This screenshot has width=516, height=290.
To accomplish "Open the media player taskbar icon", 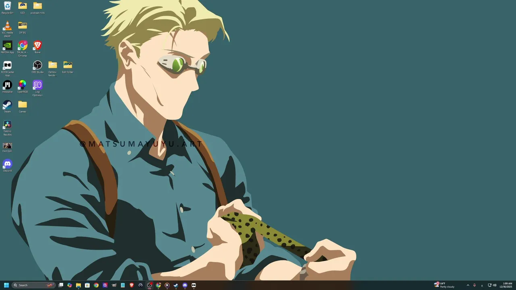I will tap(167, 285).
